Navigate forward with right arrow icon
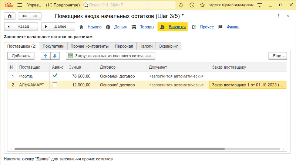This screenshot has width=296, height=165. (x=35, y=16)
